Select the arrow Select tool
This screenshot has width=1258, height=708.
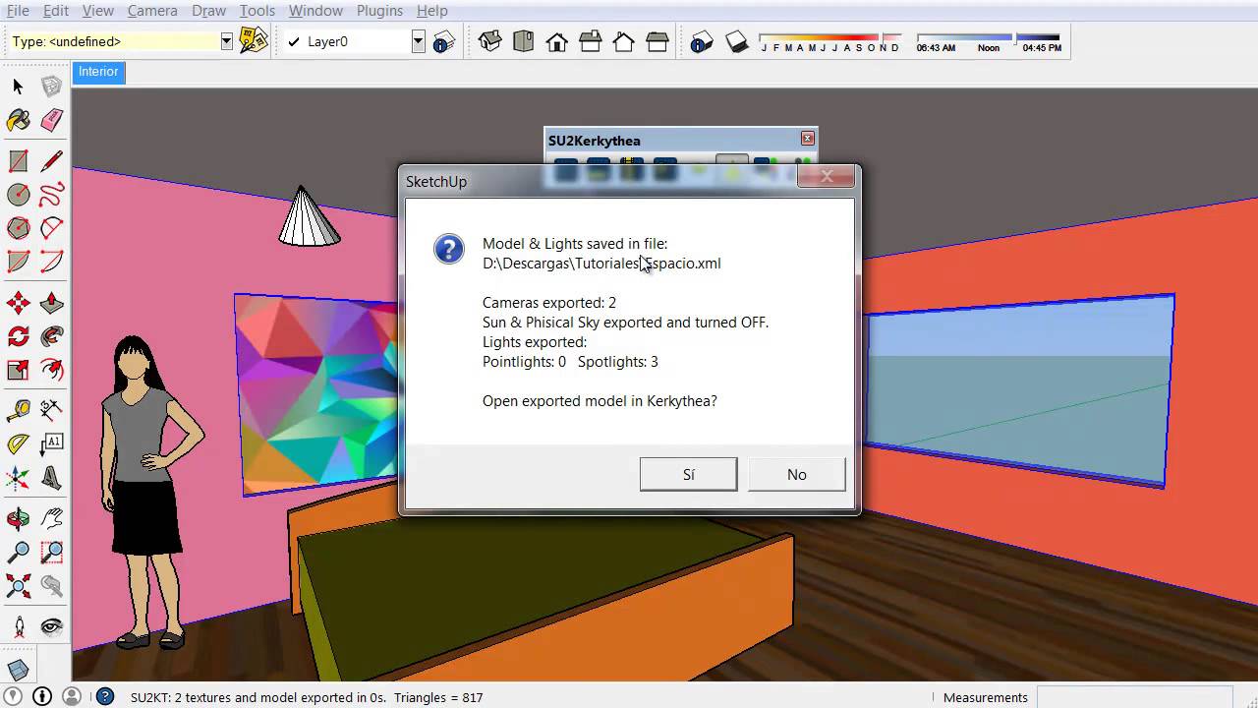pos(18,87)
